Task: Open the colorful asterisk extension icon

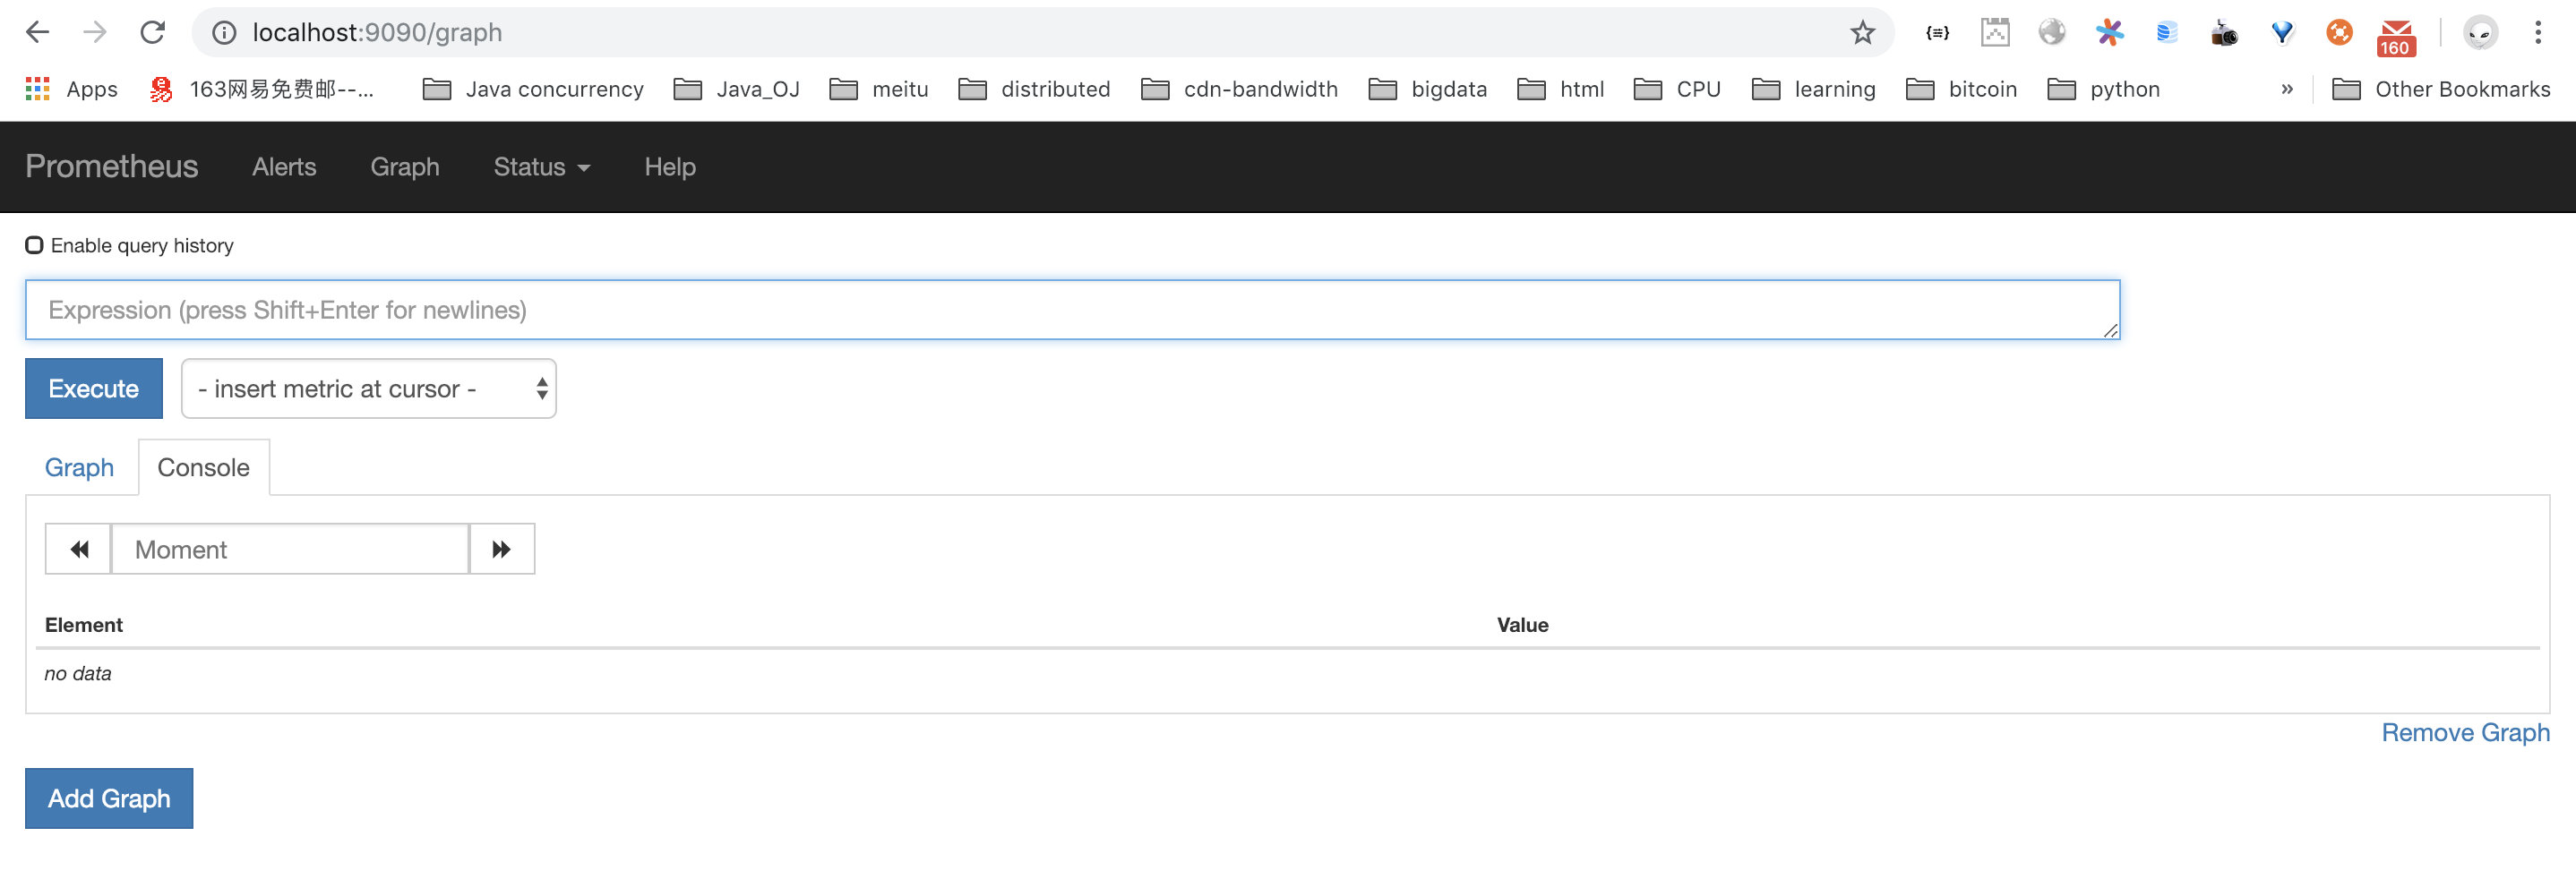Action: [2109, 33]
